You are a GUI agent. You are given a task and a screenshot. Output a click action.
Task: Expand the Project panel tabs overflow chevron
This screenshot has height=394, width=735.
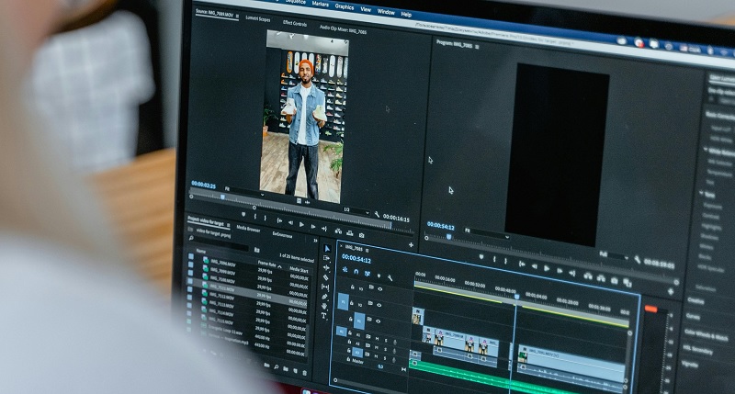pos(315,241)
